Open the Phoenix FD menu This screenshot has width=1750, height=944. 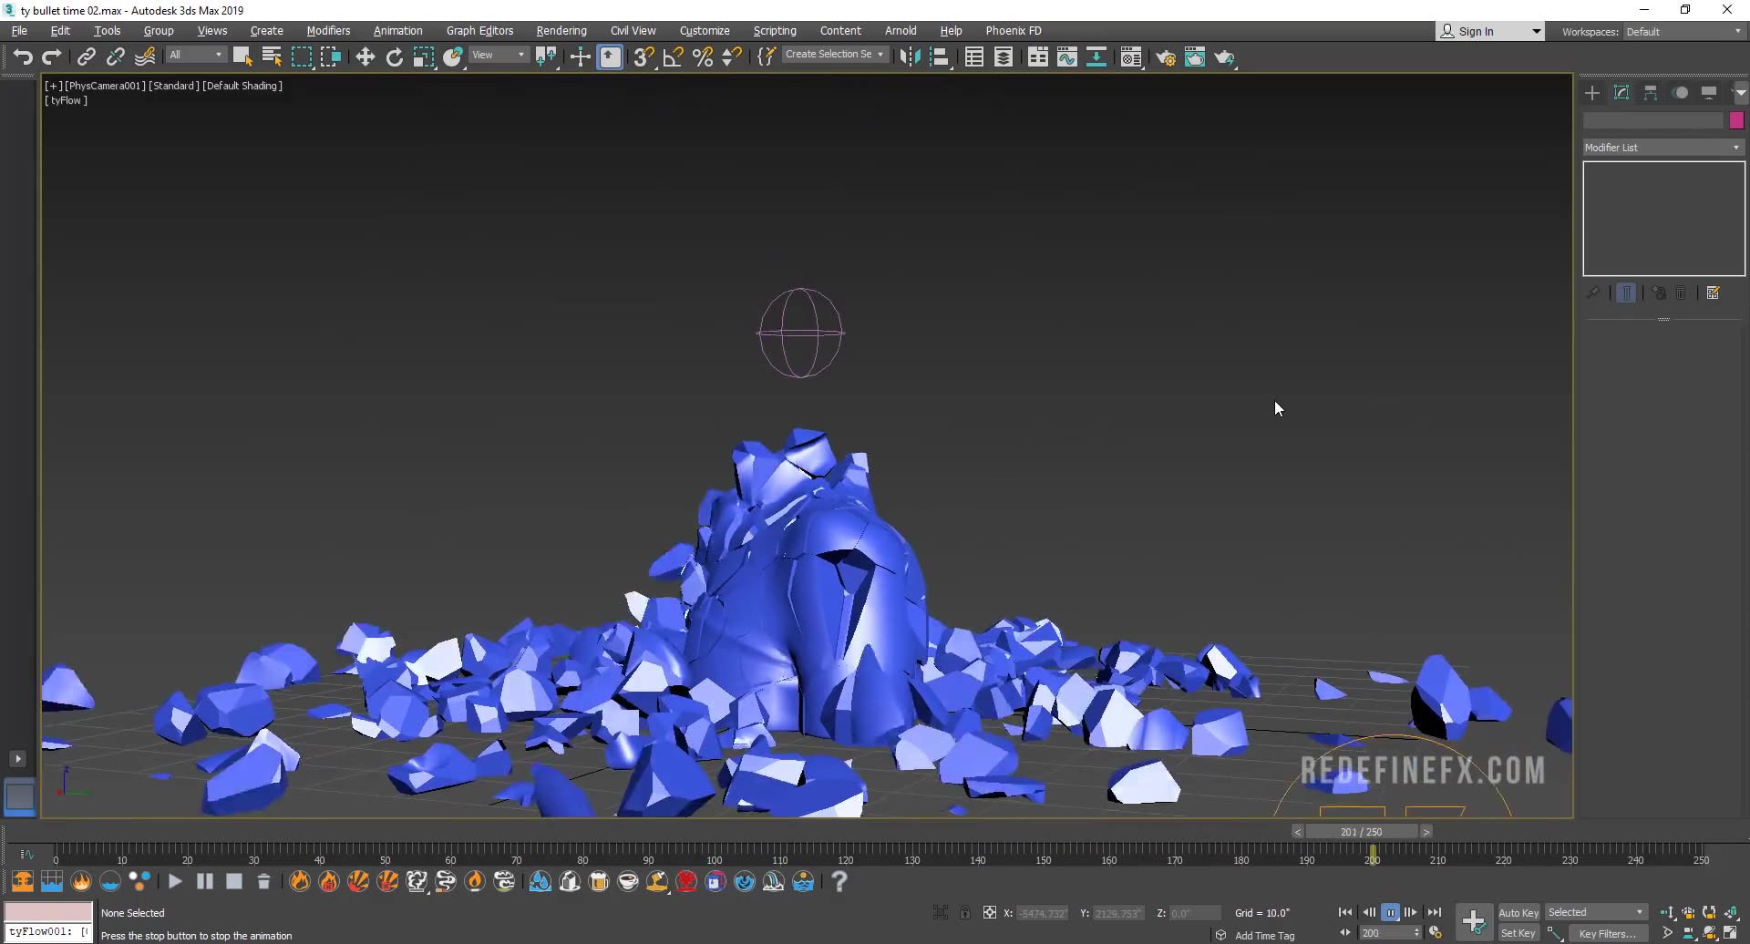tap(1013, 30)
